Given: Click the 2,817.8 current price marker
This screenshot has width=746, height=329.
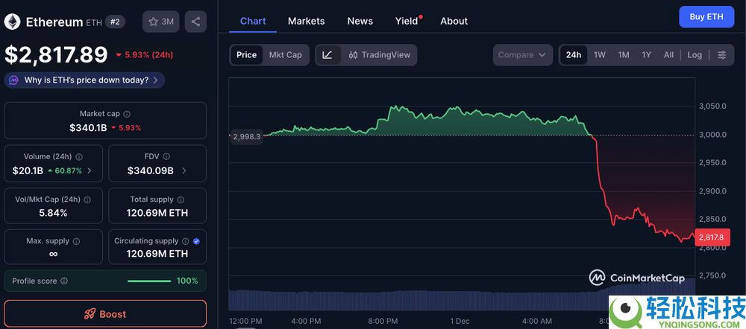Looking at the screenshot, I should [x=711, y=237].
